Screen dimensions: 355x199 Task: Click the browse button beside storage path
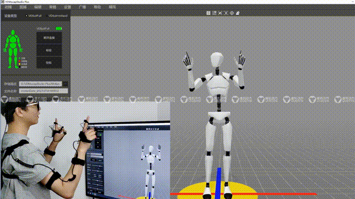coord(65,84)
